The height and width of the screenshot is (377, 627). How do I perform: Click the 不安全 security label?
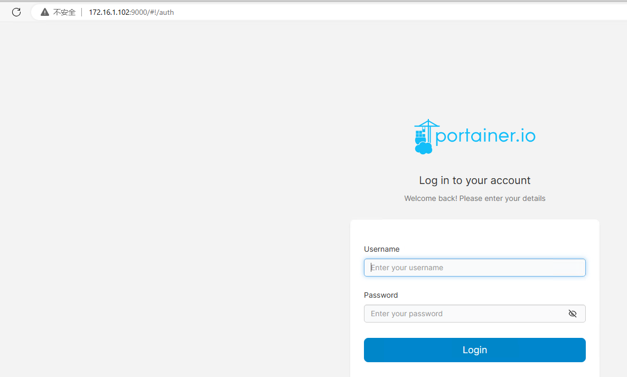tap(64, 12)
